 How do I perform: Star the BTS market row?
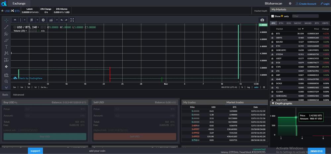(272, 34)
